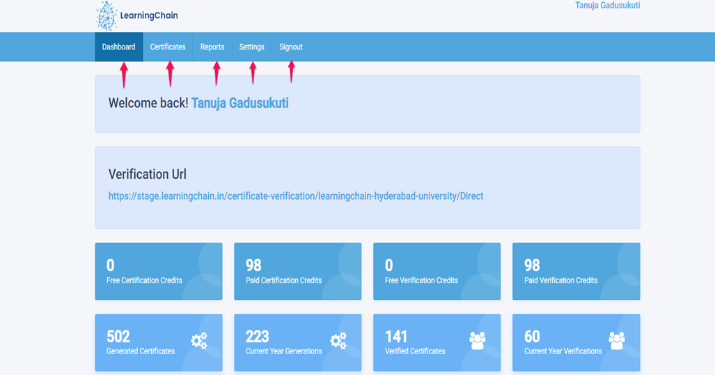Click gears icon on Current Year Generations card
Image resolution: width=715 pixels, height=375 pixels.
point(338,340)
